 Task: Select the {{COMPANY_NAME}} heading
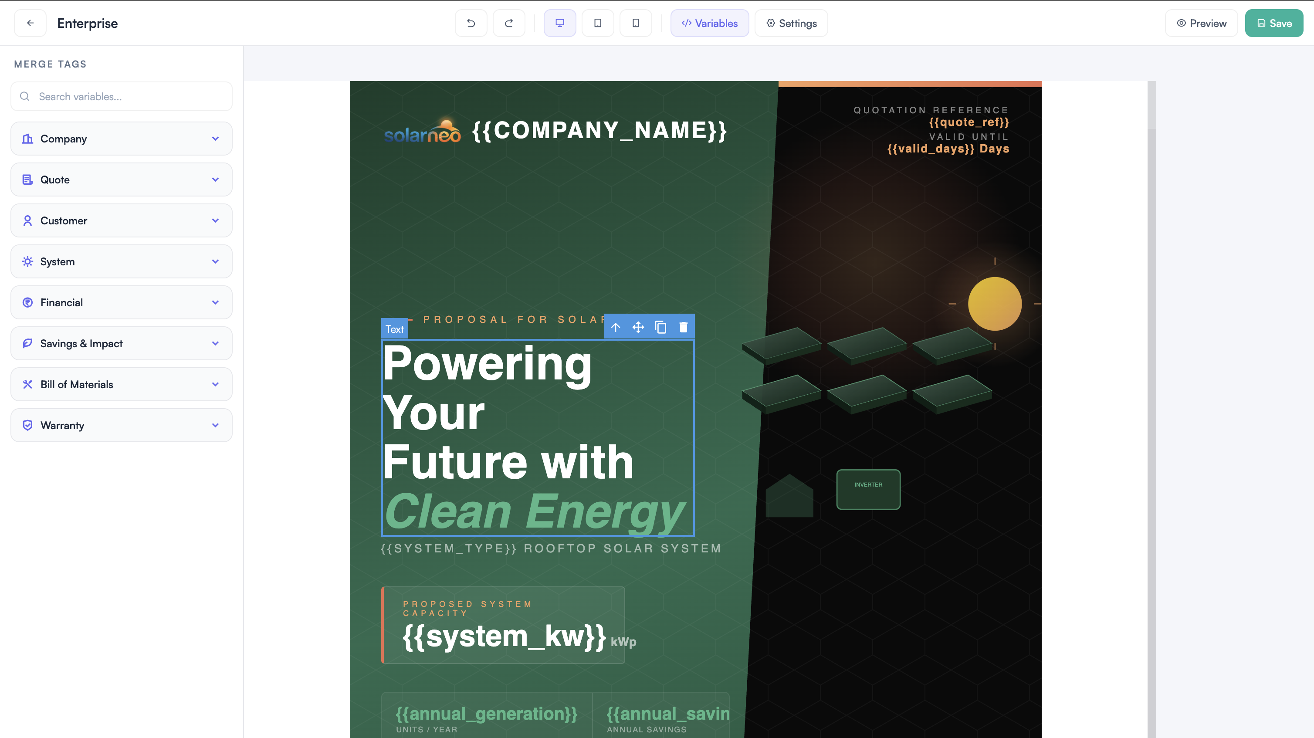(599, 130)
